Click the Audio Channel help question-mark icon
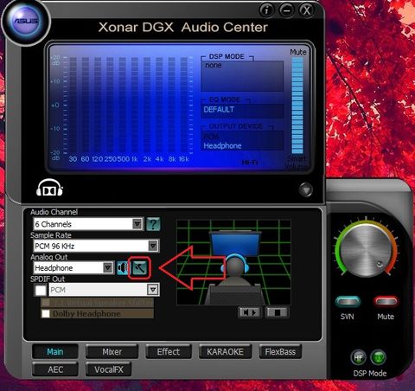 click(153, 224)
